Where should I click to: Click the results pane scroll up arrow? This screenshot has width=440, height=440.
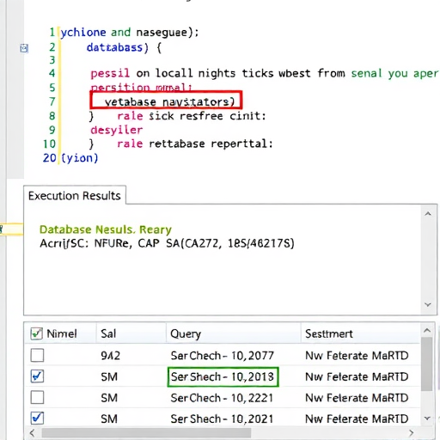click(x=428, y=214)
